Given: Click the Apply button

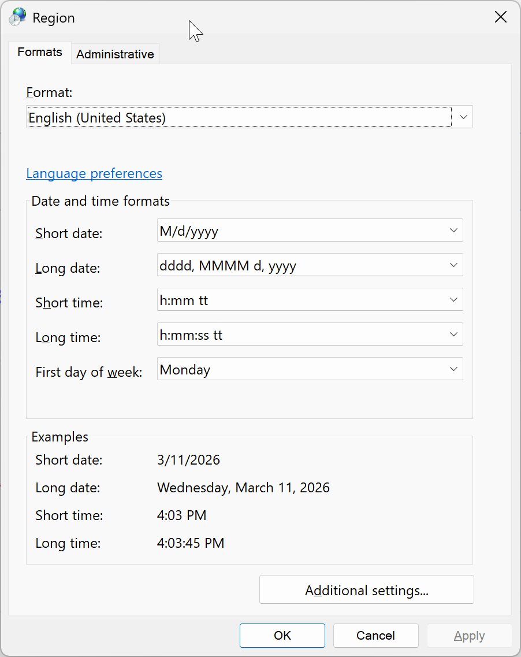Looking at the screenshot, I should click(x=469, y=636).
